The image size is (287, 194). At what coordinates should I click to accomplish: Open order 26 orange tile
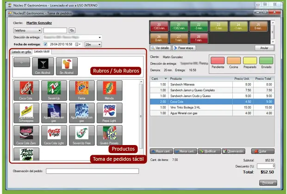[159, 38]
